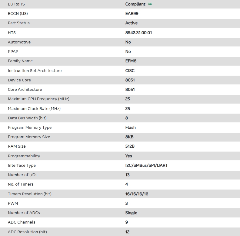Click the I2C/SMBus/SPI/UART interface value
This screenshot has height=236, width=240.
[142, 166]
